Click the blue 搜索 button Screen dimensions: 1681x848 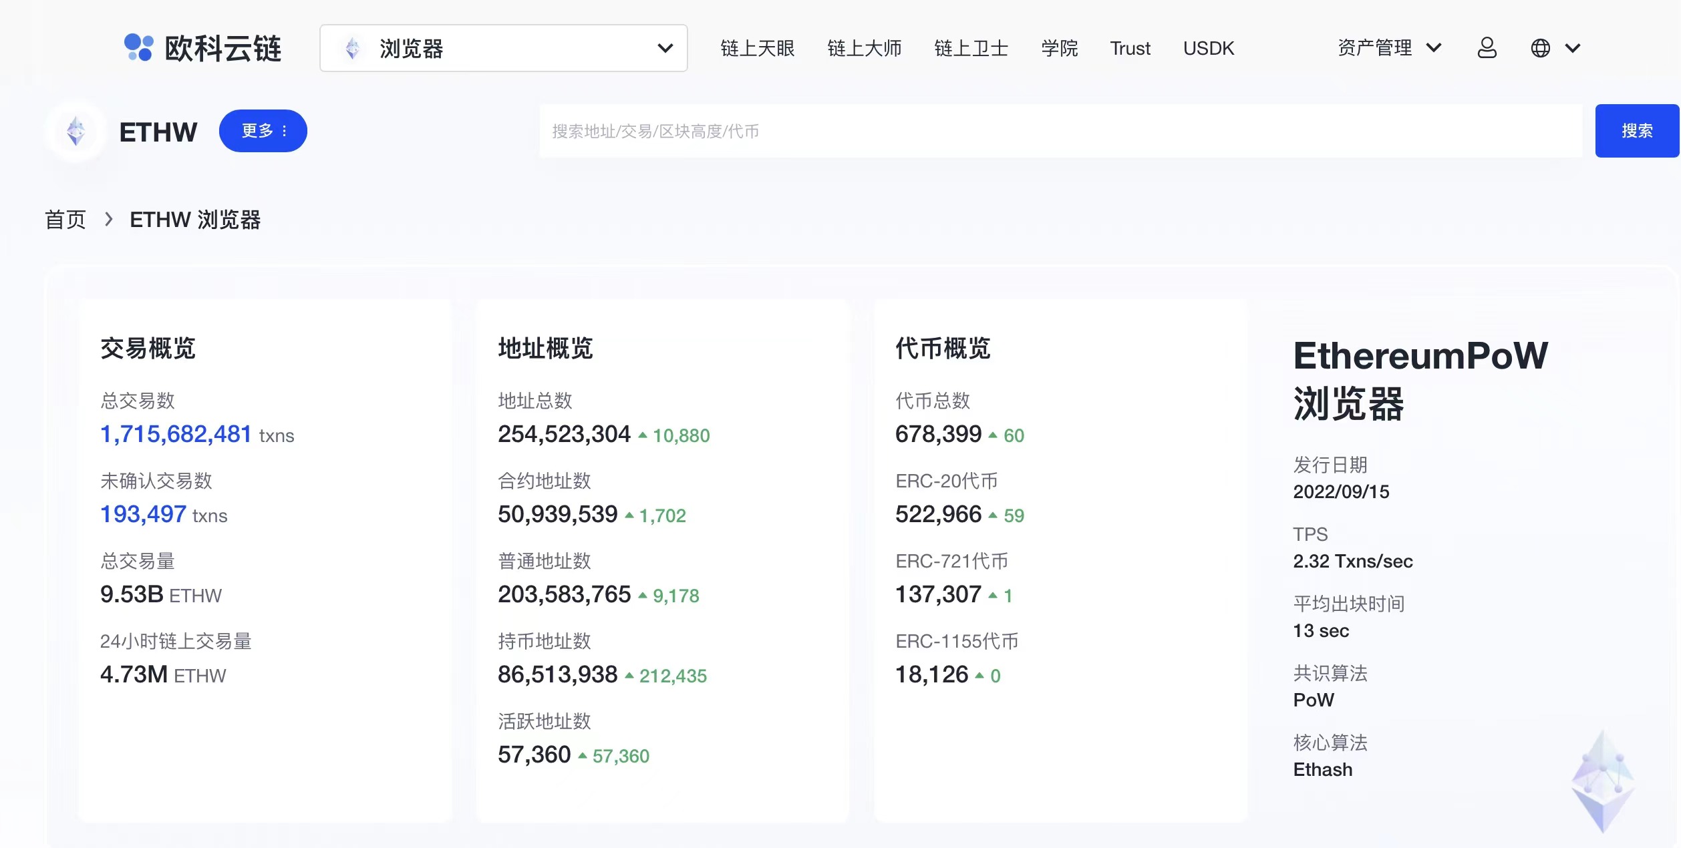coord(1637,131)
